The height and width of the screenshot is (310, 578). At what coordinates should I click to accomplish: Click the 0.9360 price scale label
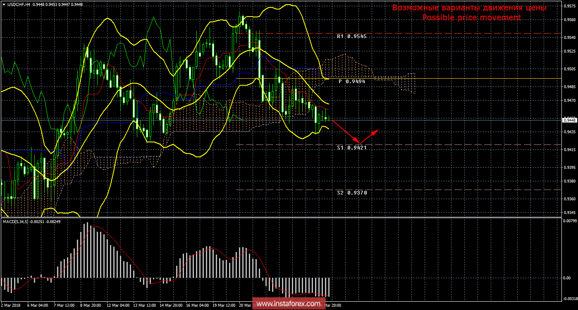(x=569, y=199)
